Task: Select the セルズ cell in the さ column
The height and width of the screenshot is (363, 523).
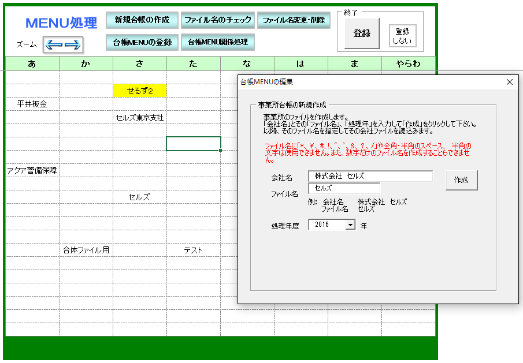Action: (140, 197)
